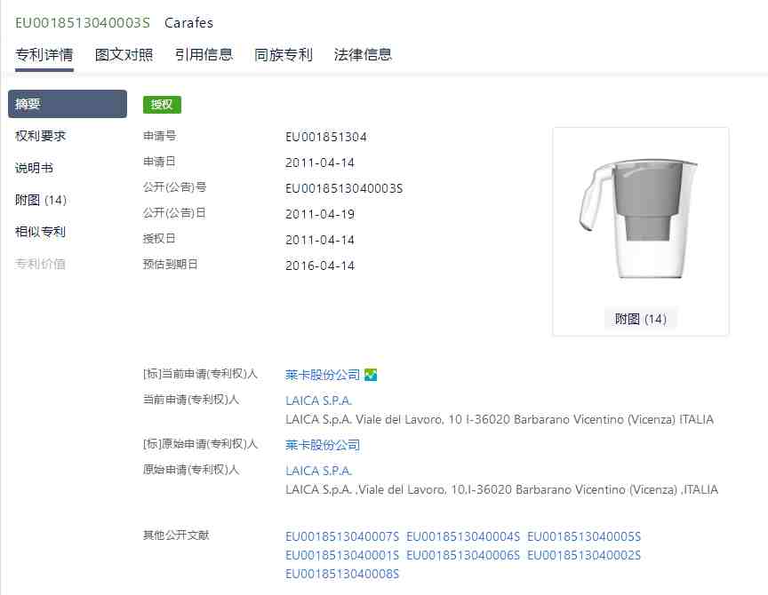Viewport: 768px width, 595px height.
Task: Switch to the 专利详情 tab
Action: 44,54
